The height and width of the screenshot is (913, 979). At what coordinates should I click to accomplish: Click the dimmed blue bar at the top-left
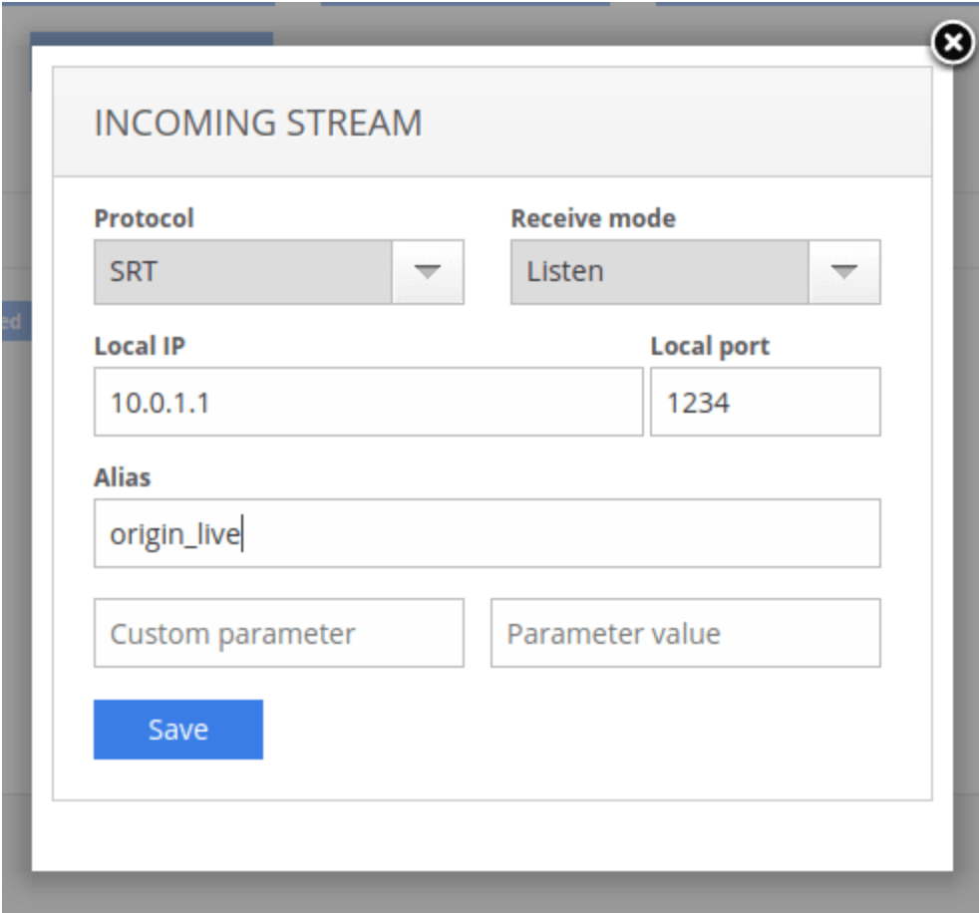(x=150, y=38)
